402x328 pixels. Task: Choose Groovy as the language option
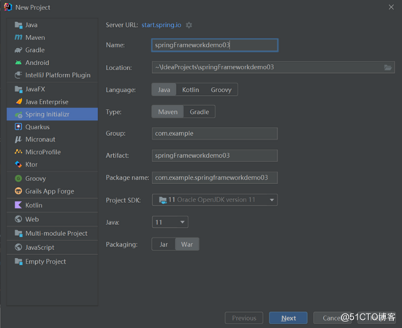(221, 90)
